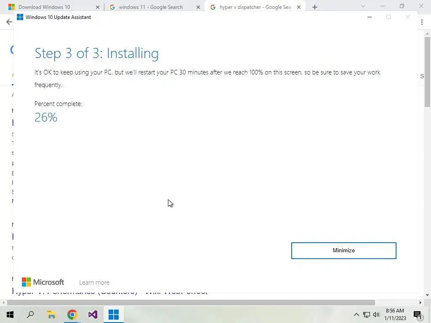The image size is (431, 323).
Task: Click the scroll up arrow in Chrome
Action: 427,34
